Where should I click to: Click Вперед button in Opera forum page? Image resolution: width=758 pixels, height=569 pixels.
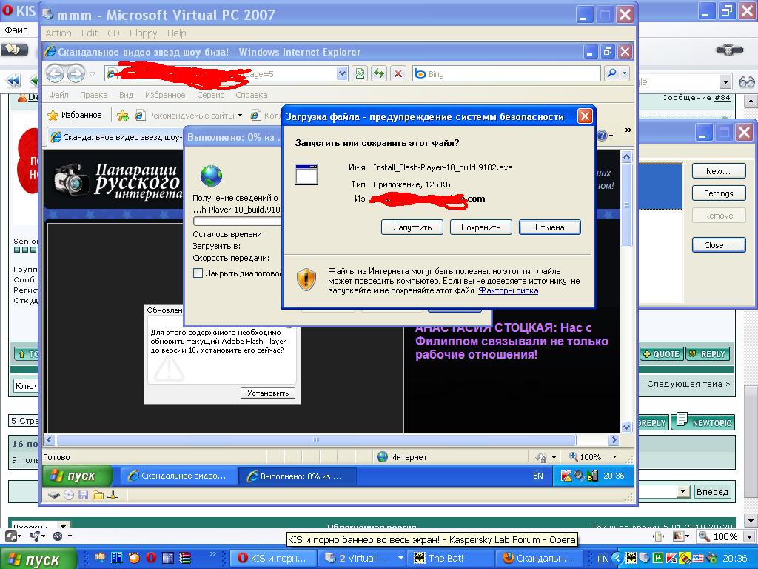point(712,492)
